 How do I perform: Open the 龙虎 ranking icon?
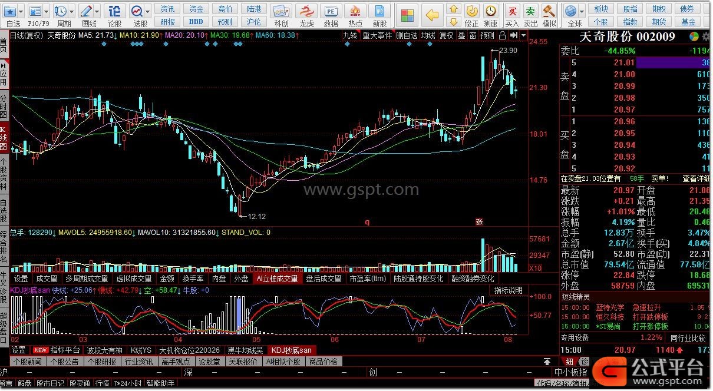tap(306, 12)
